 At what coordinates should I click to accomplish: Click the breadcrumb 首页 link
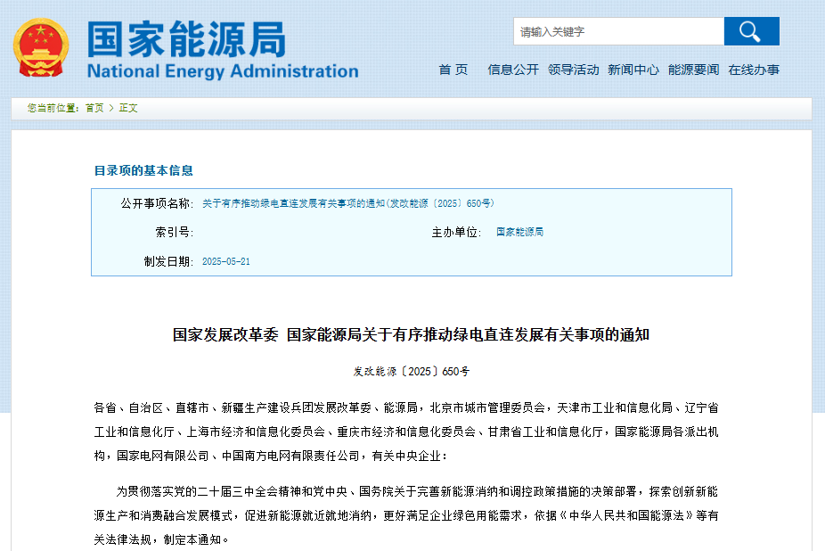94,107
